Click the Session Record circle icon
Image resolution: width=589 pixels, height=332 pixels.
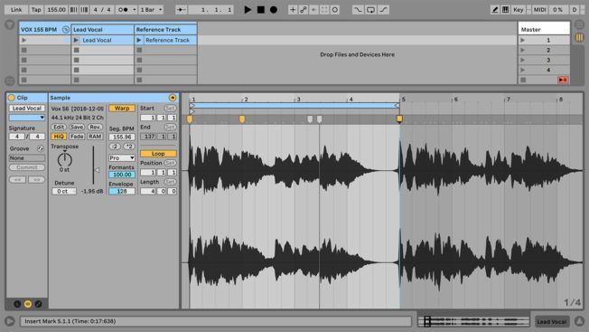point(334,10)
